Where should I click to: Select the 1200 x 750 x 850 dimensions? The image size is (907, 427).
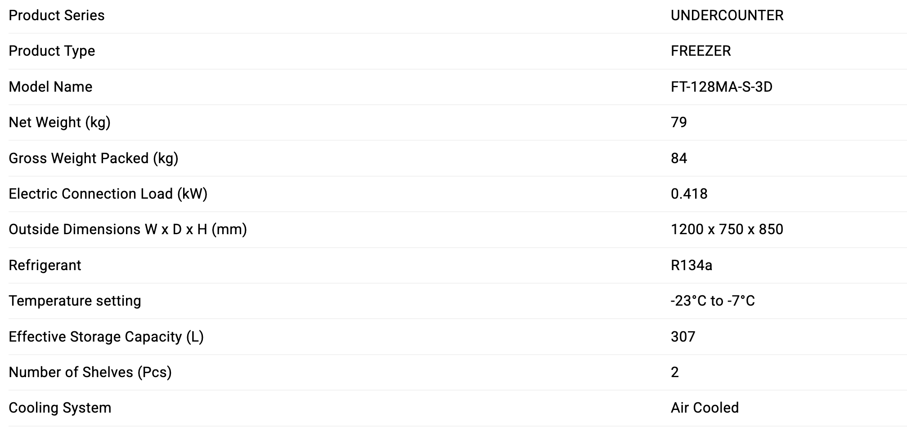[x=727, y=229]
